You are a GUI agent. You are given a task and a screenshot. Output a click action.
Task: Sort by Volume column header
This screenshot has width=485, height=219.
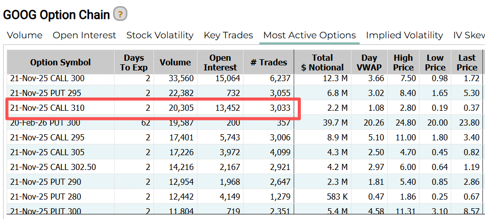[x=175, y=62]
